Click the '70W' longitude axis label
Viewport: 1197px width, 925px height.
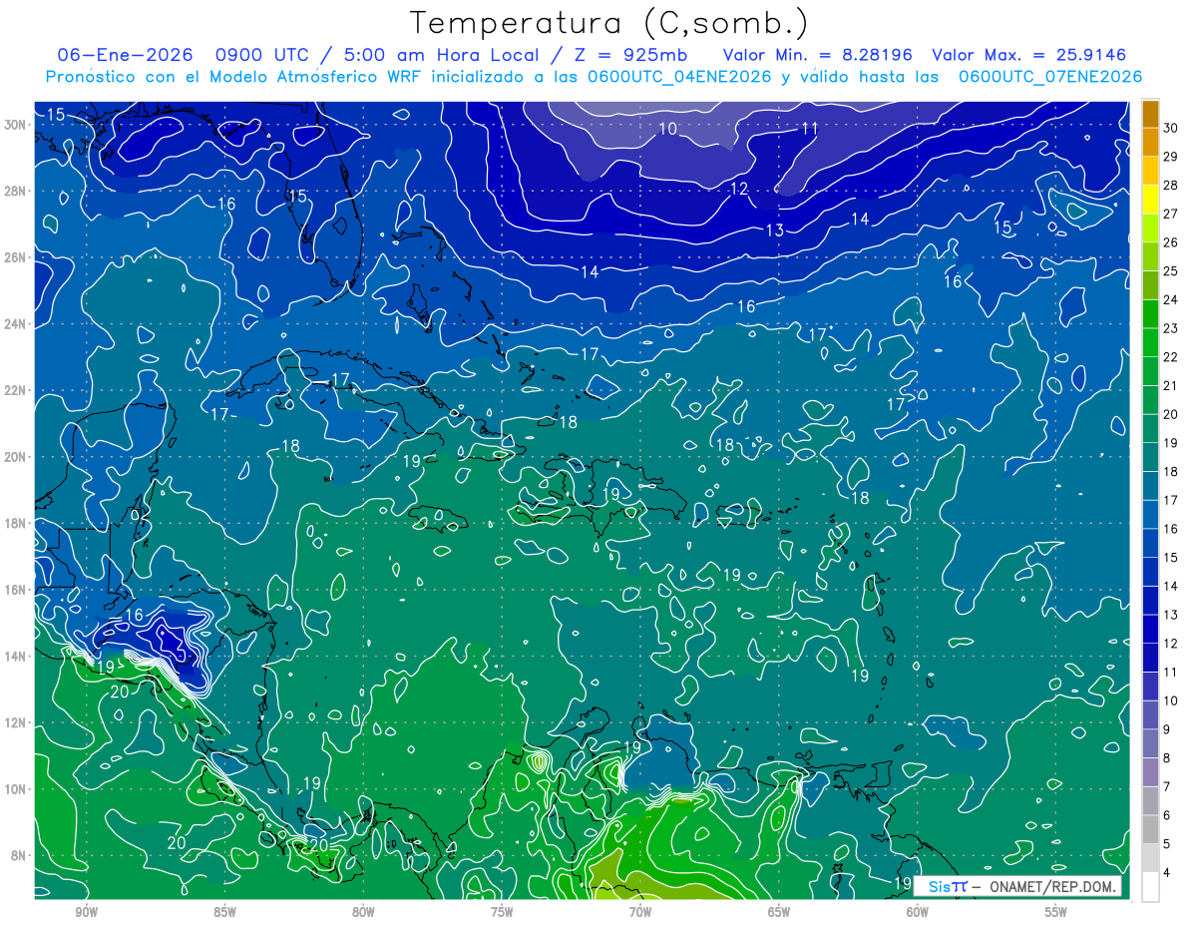point(640,913)
